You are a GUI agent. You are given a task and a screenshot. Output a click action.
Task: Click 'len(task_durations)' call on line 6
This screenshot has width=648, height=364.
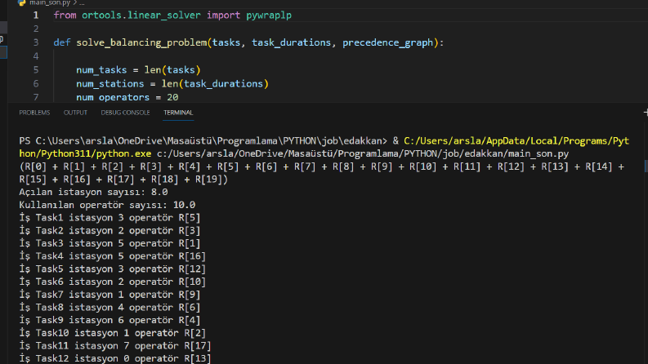[x=215, y=84]
